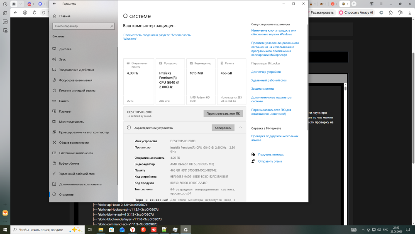Open Удаленный рабочий стол related link
415x234 pixels.
coord(269,80)
